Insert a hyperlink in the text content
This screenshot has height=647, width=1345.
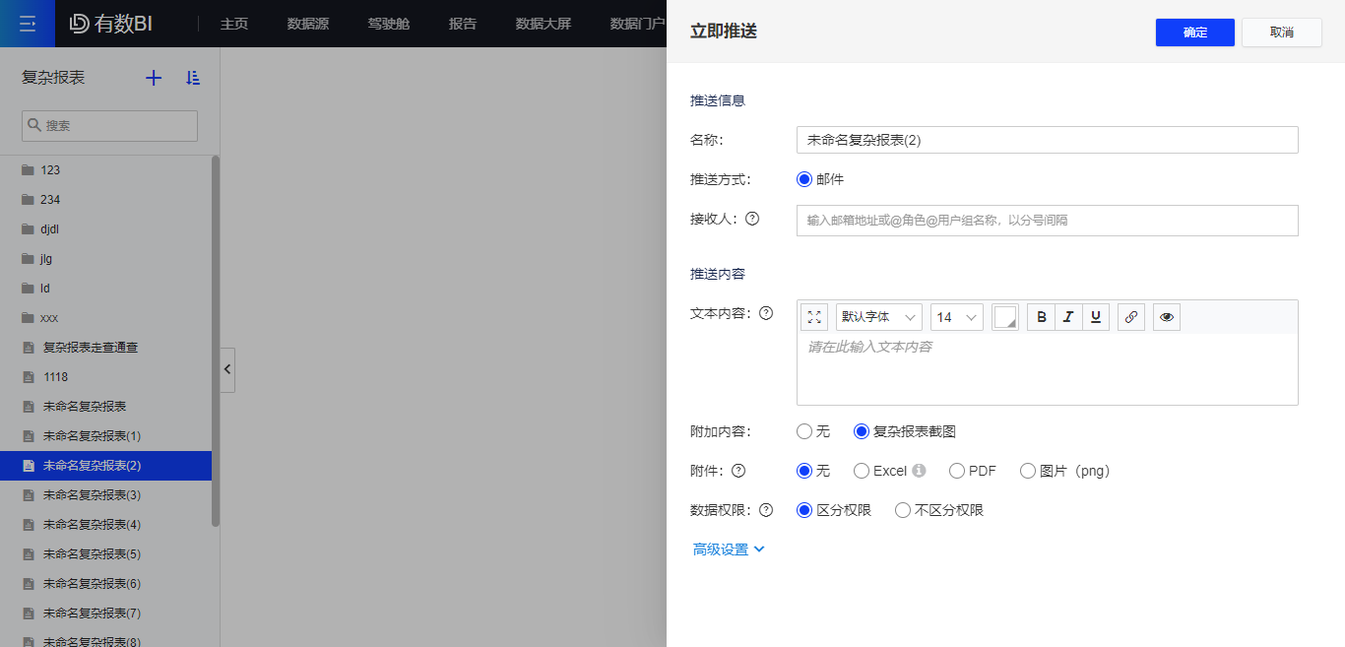(1130, 316)
